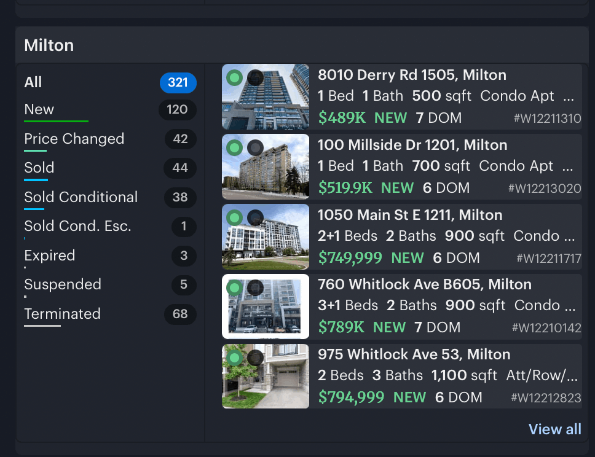Image resolution: width=595 pixels, height=457 pixels.
Task: Filter by Suspended listings
Action: [110, 285]
